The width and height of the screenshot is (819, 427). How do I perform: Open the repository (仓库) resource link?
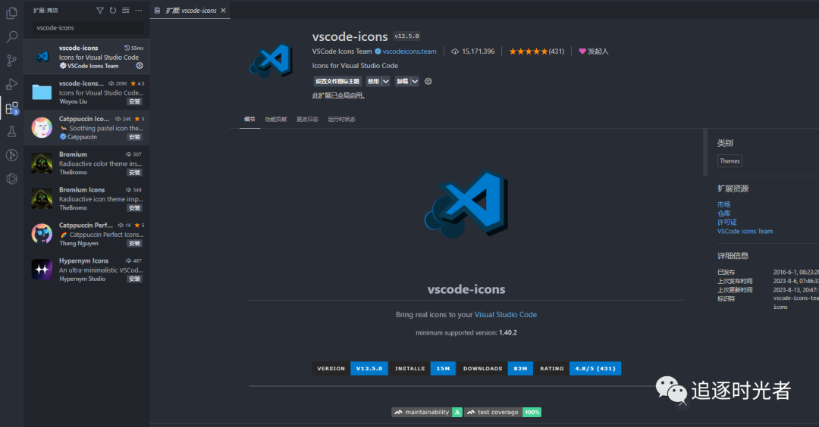(723, 213)
